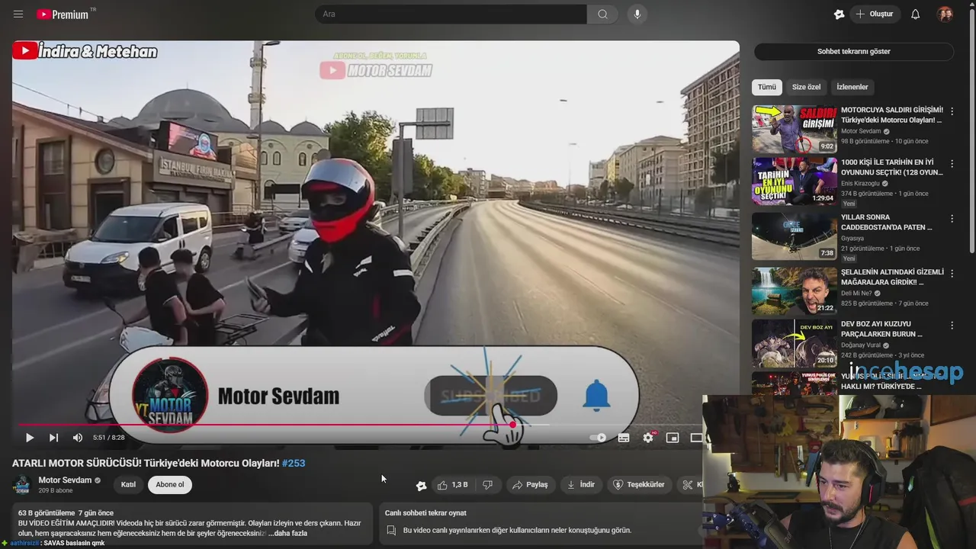Like the video (1,3 B)
The height and width of the screenshot is (549, 976).
(x=453, y=485)
